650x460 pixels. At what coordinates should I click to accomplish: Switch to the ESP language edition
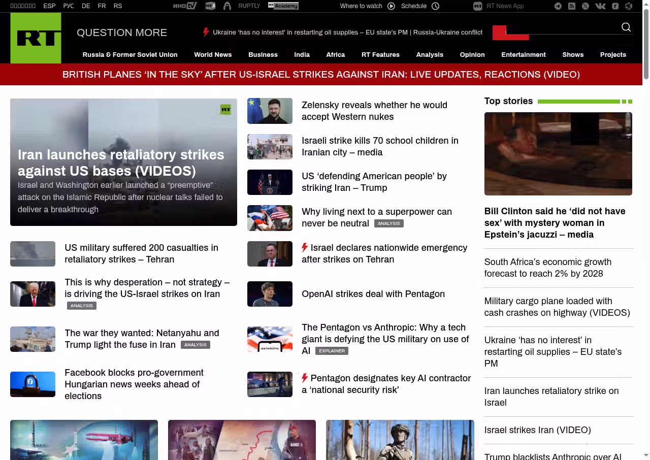click(x=49, y=6)
